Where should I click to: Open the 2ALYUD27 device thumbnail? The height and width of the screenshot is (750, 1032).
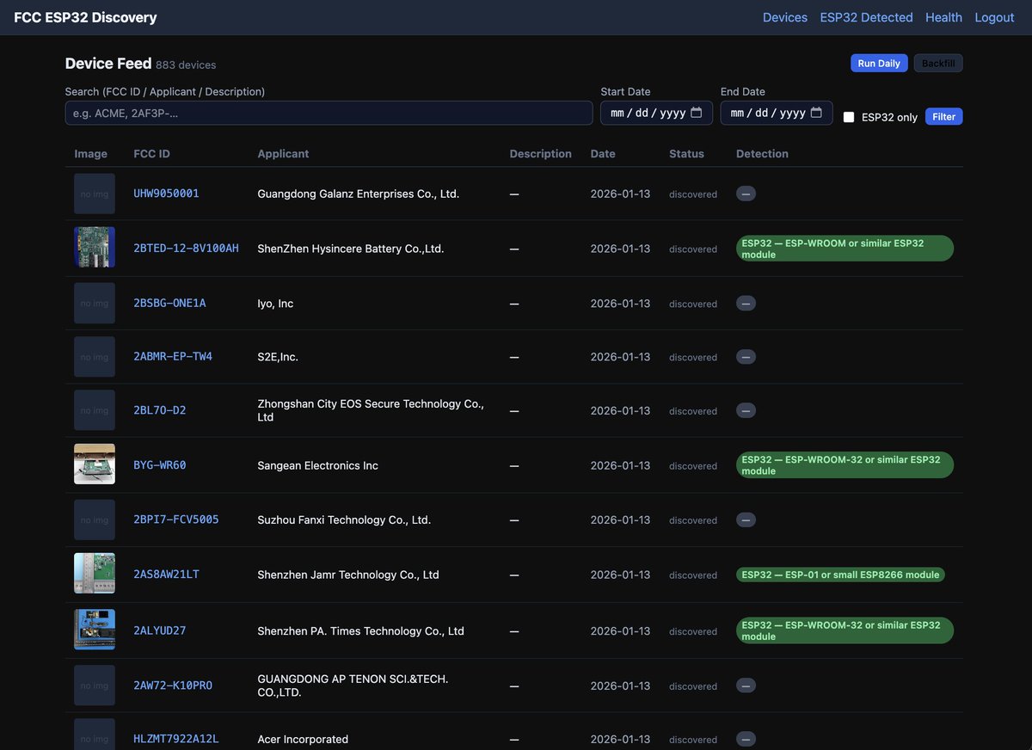(95, 630)
